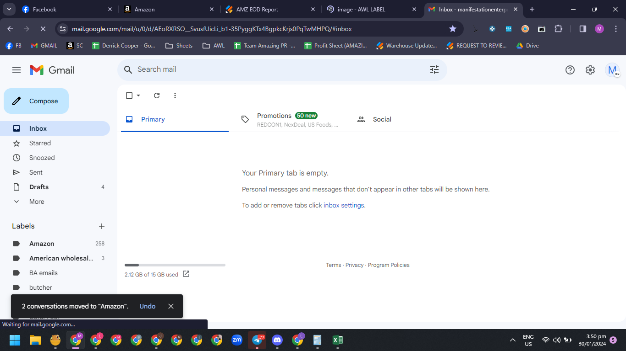Open the Gmail main menu hamburger

(16, 70)
